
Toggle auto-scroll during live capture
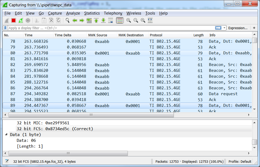(111, 20)
